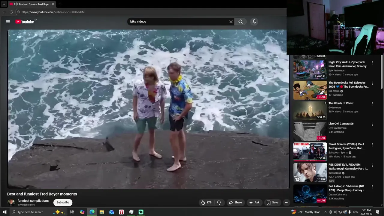Image resolution: width=384 pixels, height=216 pixels.
Task: Switch to Microsoft Edge on taskbar
Action: (x=92, y=212)
